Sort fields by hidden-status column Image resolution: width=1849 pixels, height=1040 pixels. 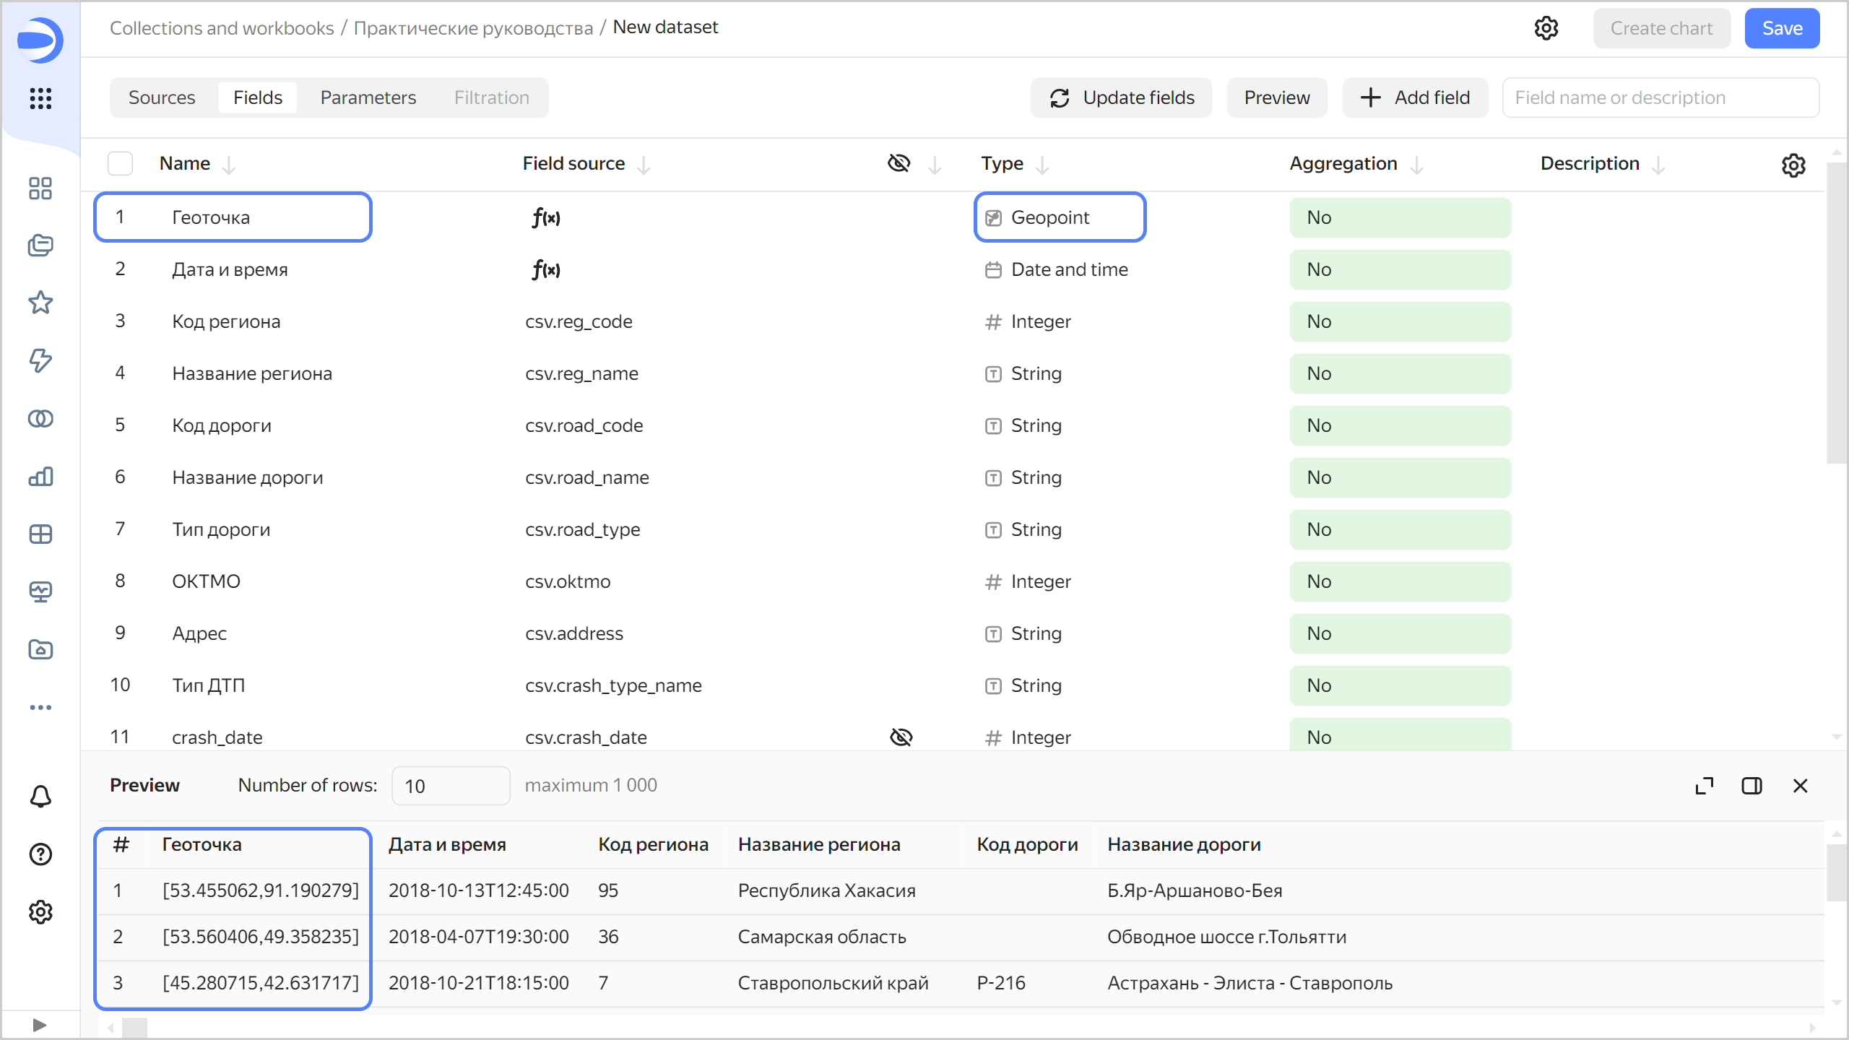click(x=935, y=165)
